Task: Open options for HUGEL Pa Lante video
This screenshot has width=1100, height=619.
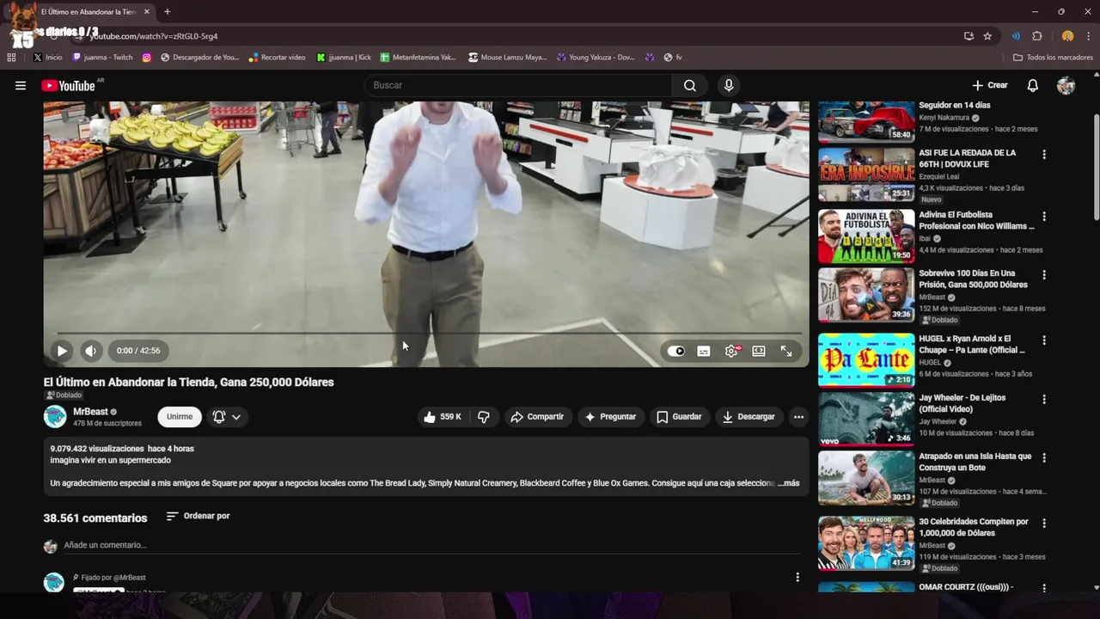Action: 1044,340
